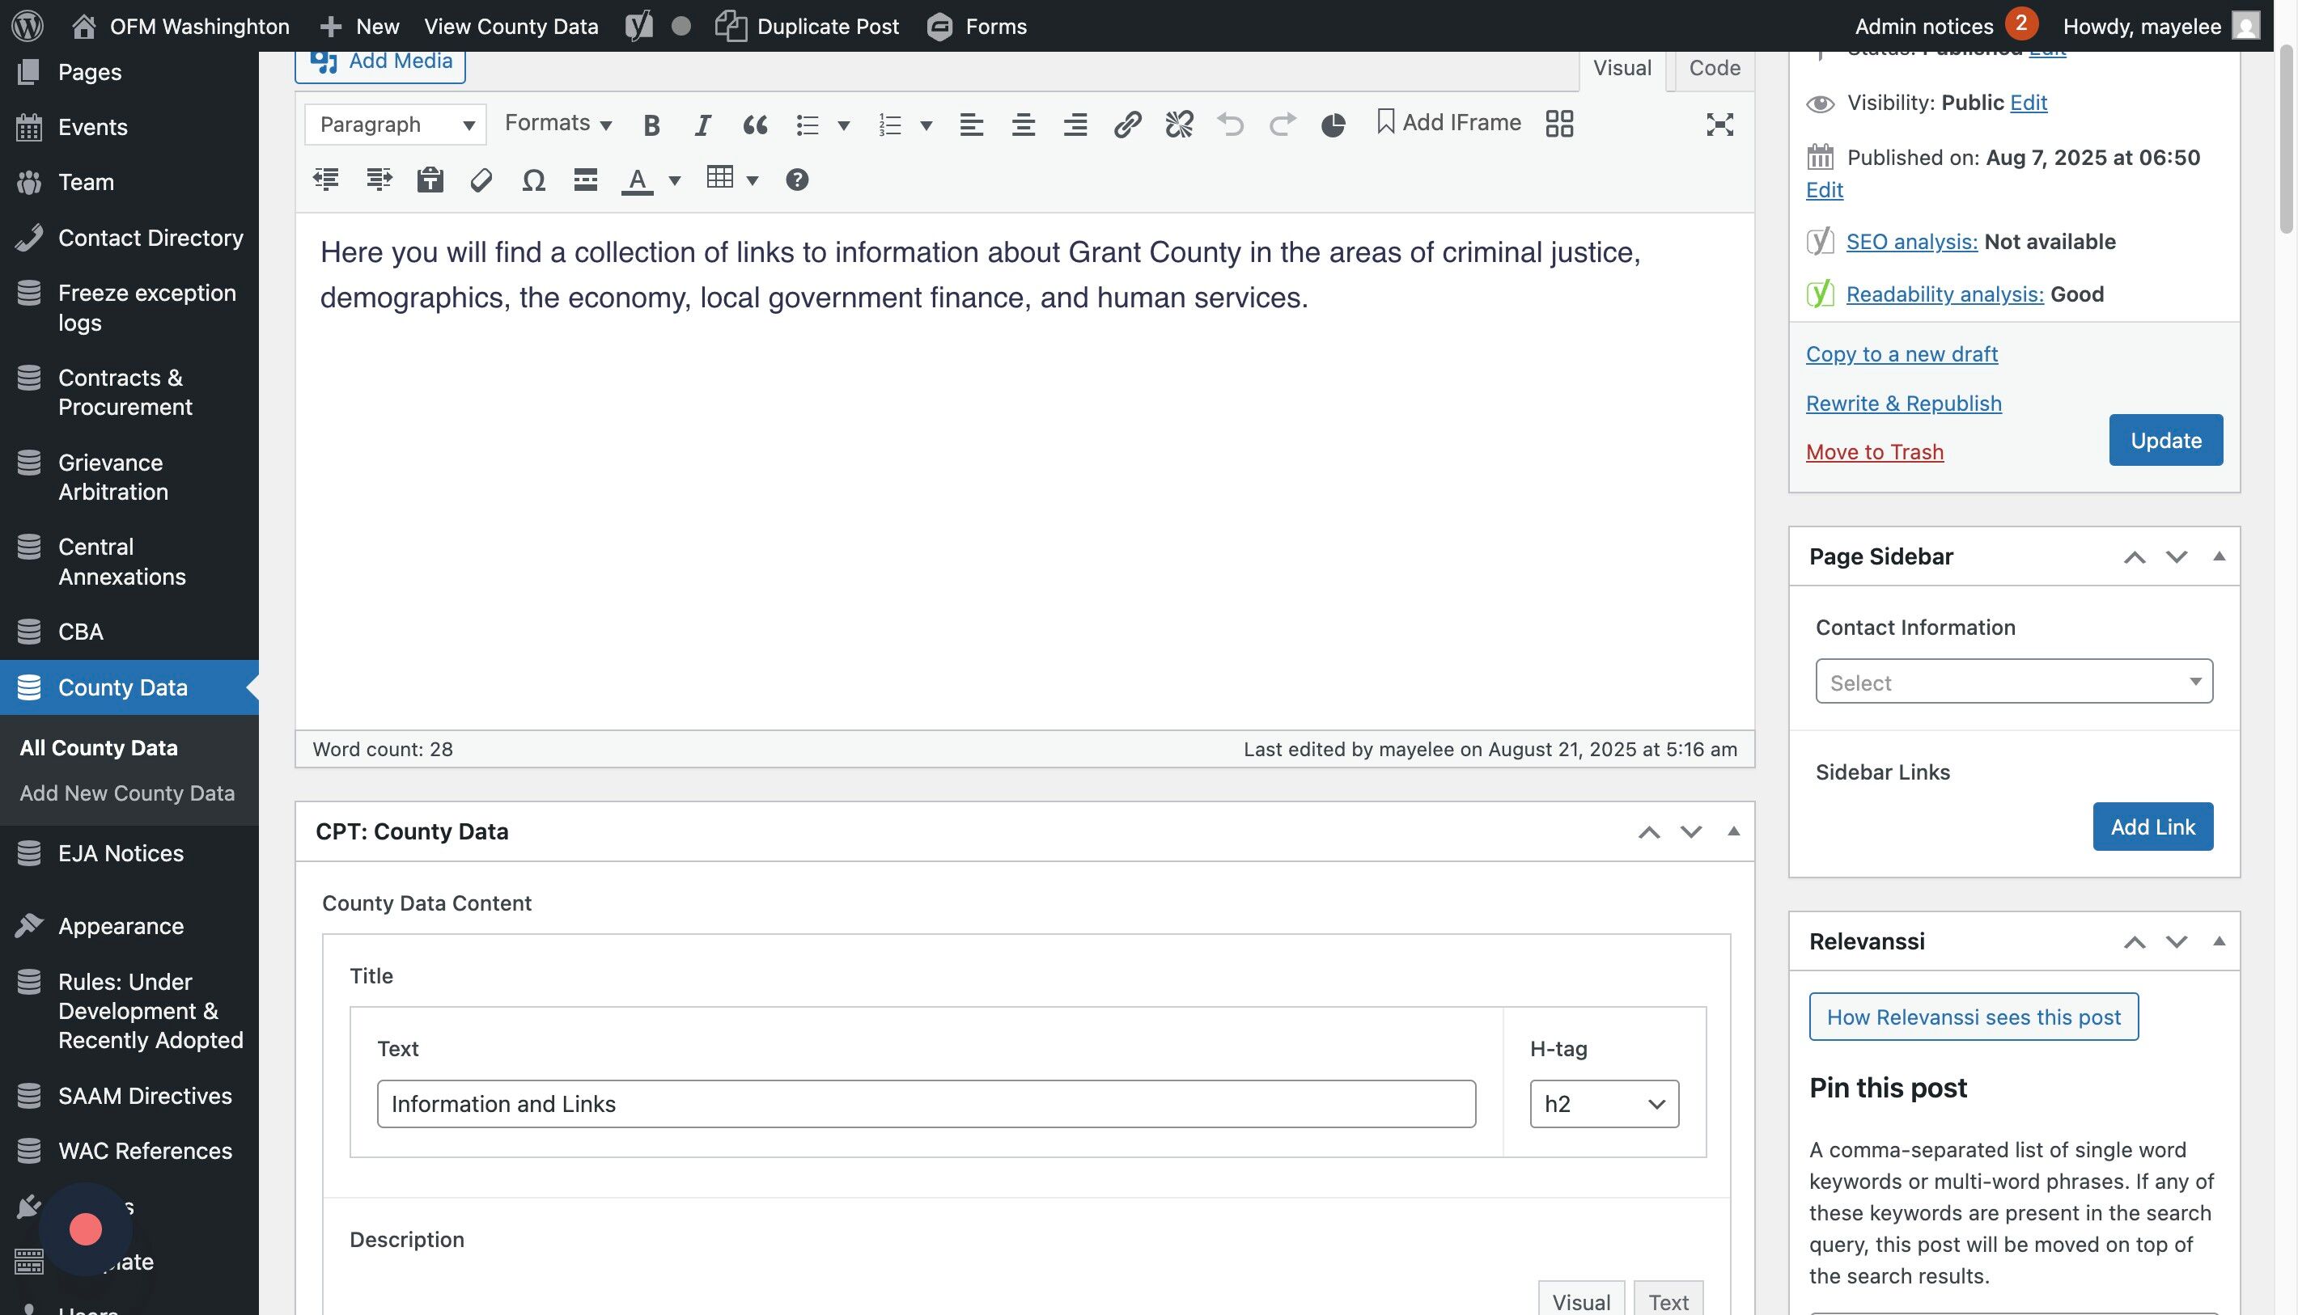Click the clear formatting eraser icon

(x=481, y=180)
